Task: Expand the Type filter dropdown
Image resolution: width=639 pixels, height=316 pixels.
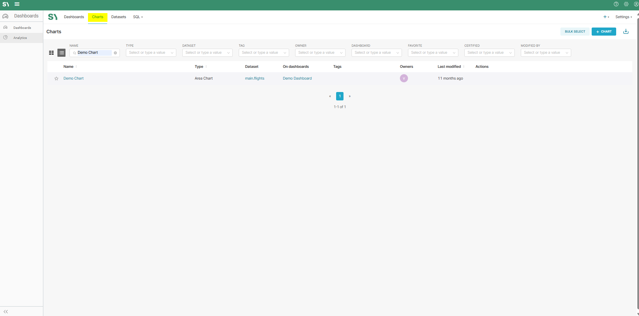Action: tap(151, 53)
